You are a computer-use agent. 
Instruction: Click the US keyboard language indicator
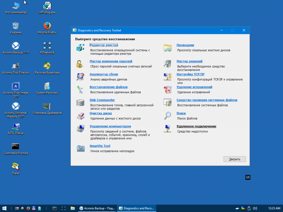click(x=248, y=177)
